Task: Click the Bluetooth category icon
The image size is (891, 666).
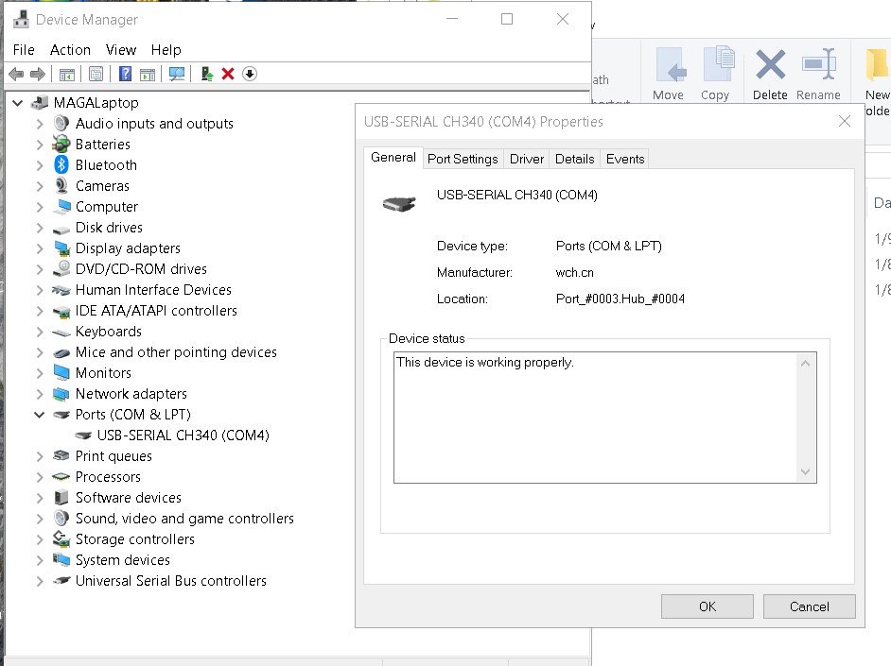Action: click(x=61, y=165)
